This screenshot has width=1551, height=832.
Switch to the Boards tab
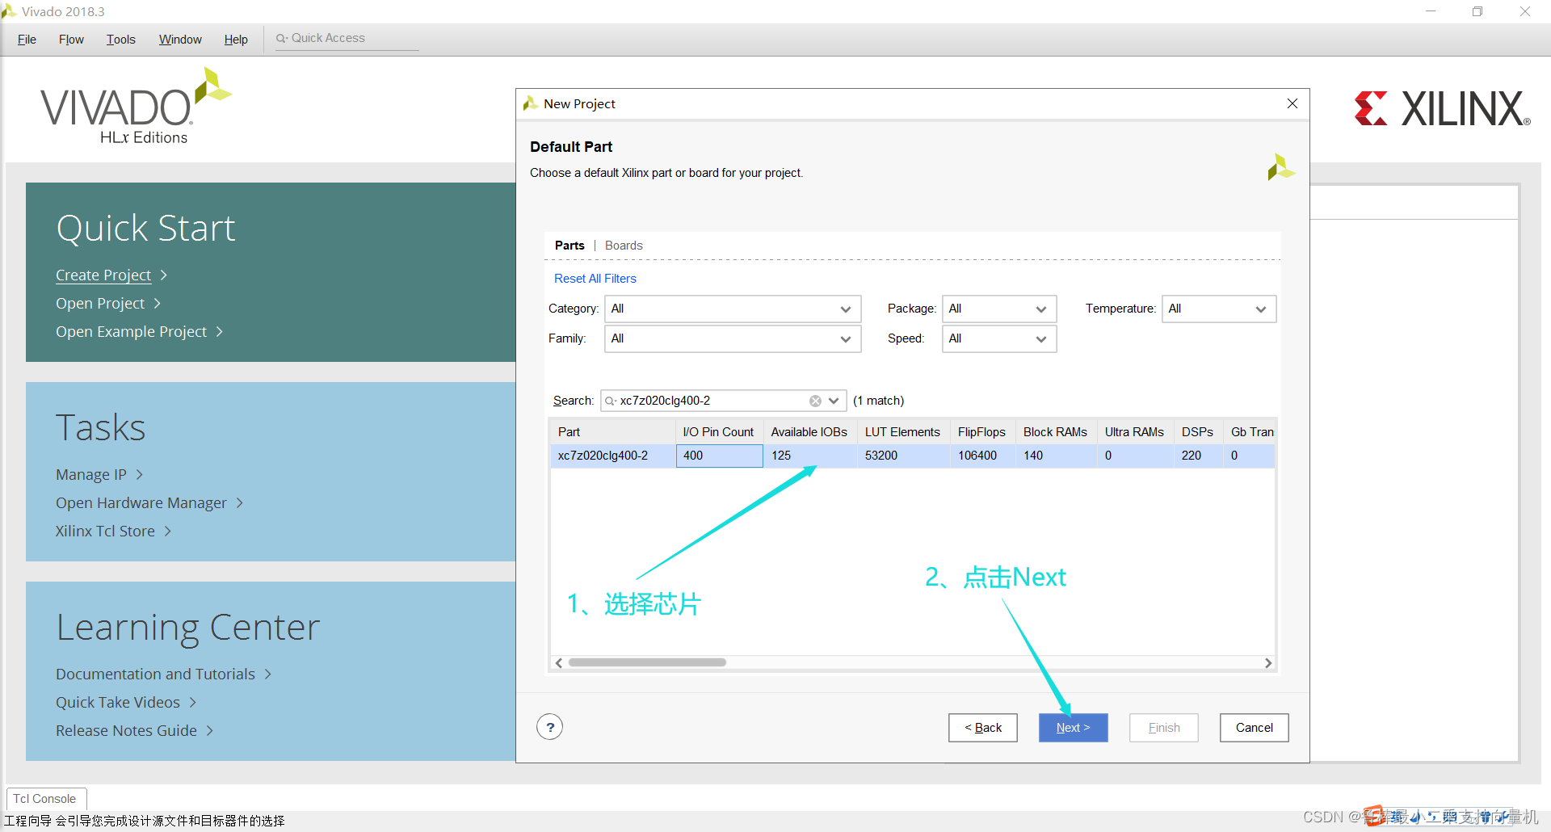(x=624, y=246)
